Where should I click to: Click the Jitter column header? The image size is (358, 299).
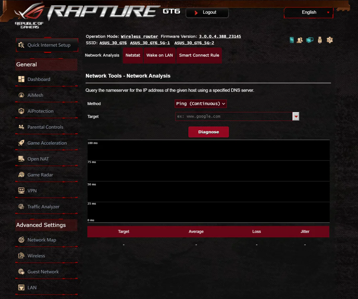(x=305, y=231)
